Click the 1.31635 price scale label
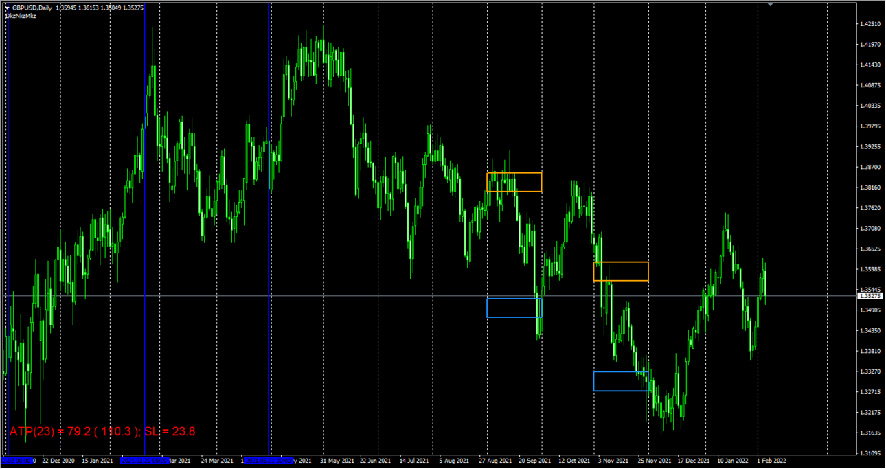The height and width of the screenshot is (469, 886). click(870, 433)
